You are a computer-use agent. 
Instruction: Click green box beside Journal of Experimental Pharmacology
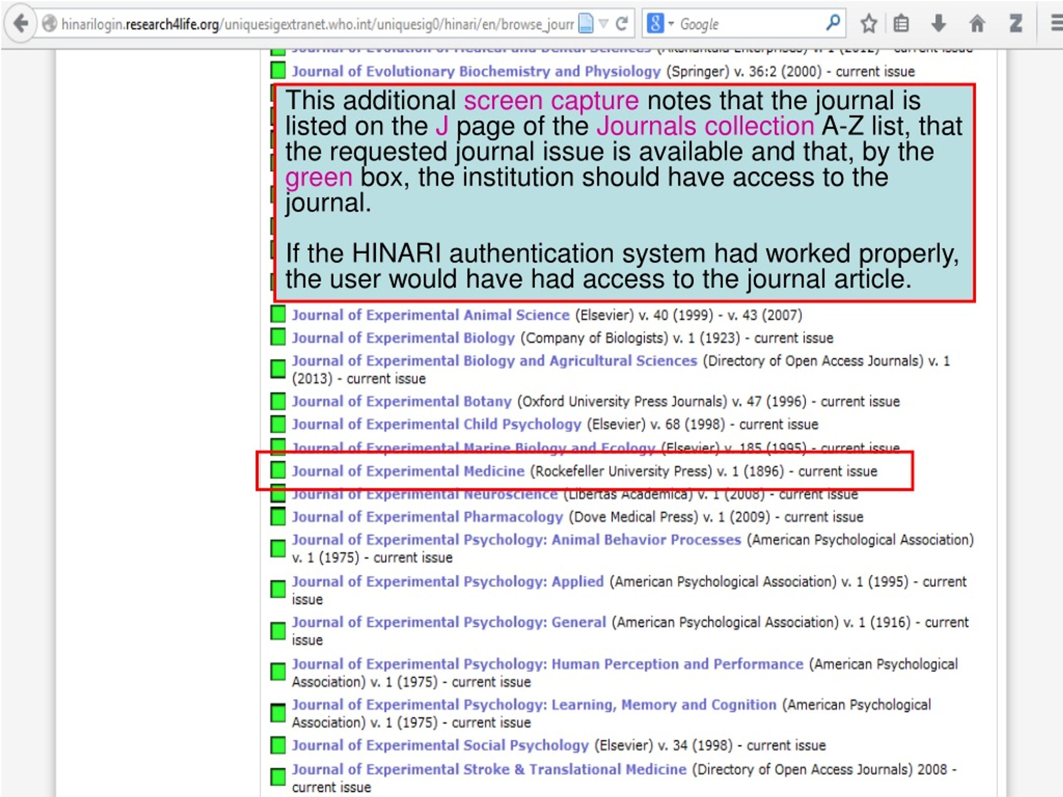click(x=278, y=516)
